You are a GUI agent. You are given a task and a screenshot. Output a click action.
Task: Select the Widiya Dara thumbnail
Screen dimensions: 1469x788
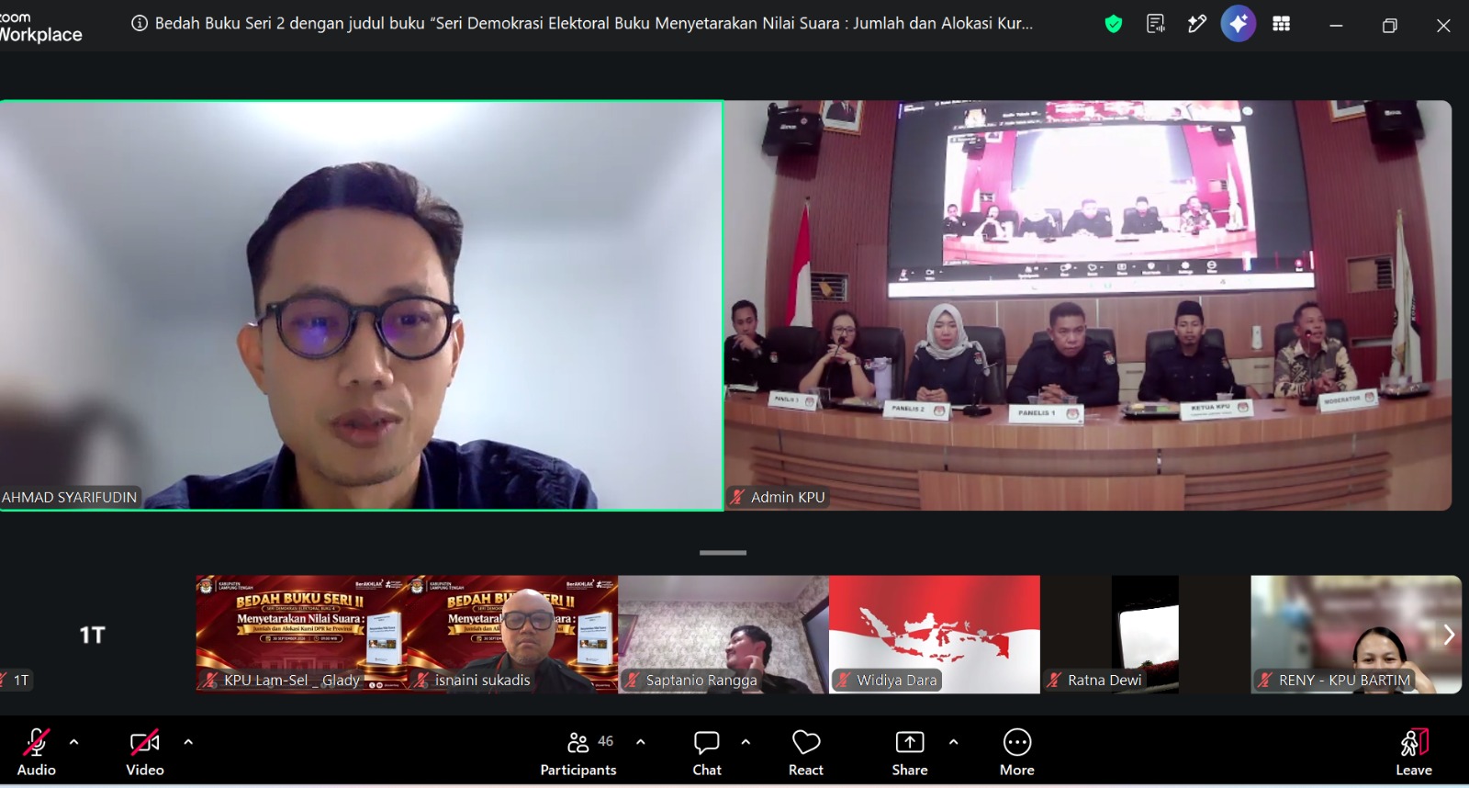(935, 634)
